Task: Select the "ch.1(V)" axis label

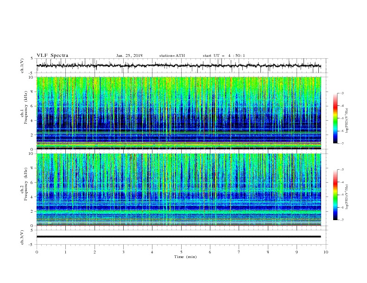Action: tap(22, 66)
